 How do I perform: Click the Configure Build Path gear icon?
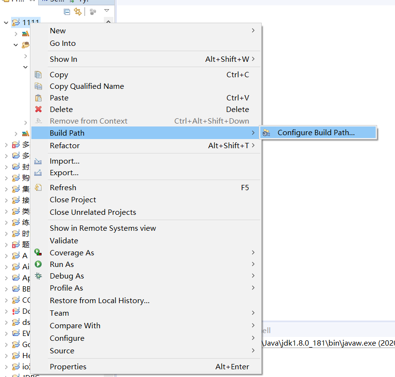tap(266, 133)
